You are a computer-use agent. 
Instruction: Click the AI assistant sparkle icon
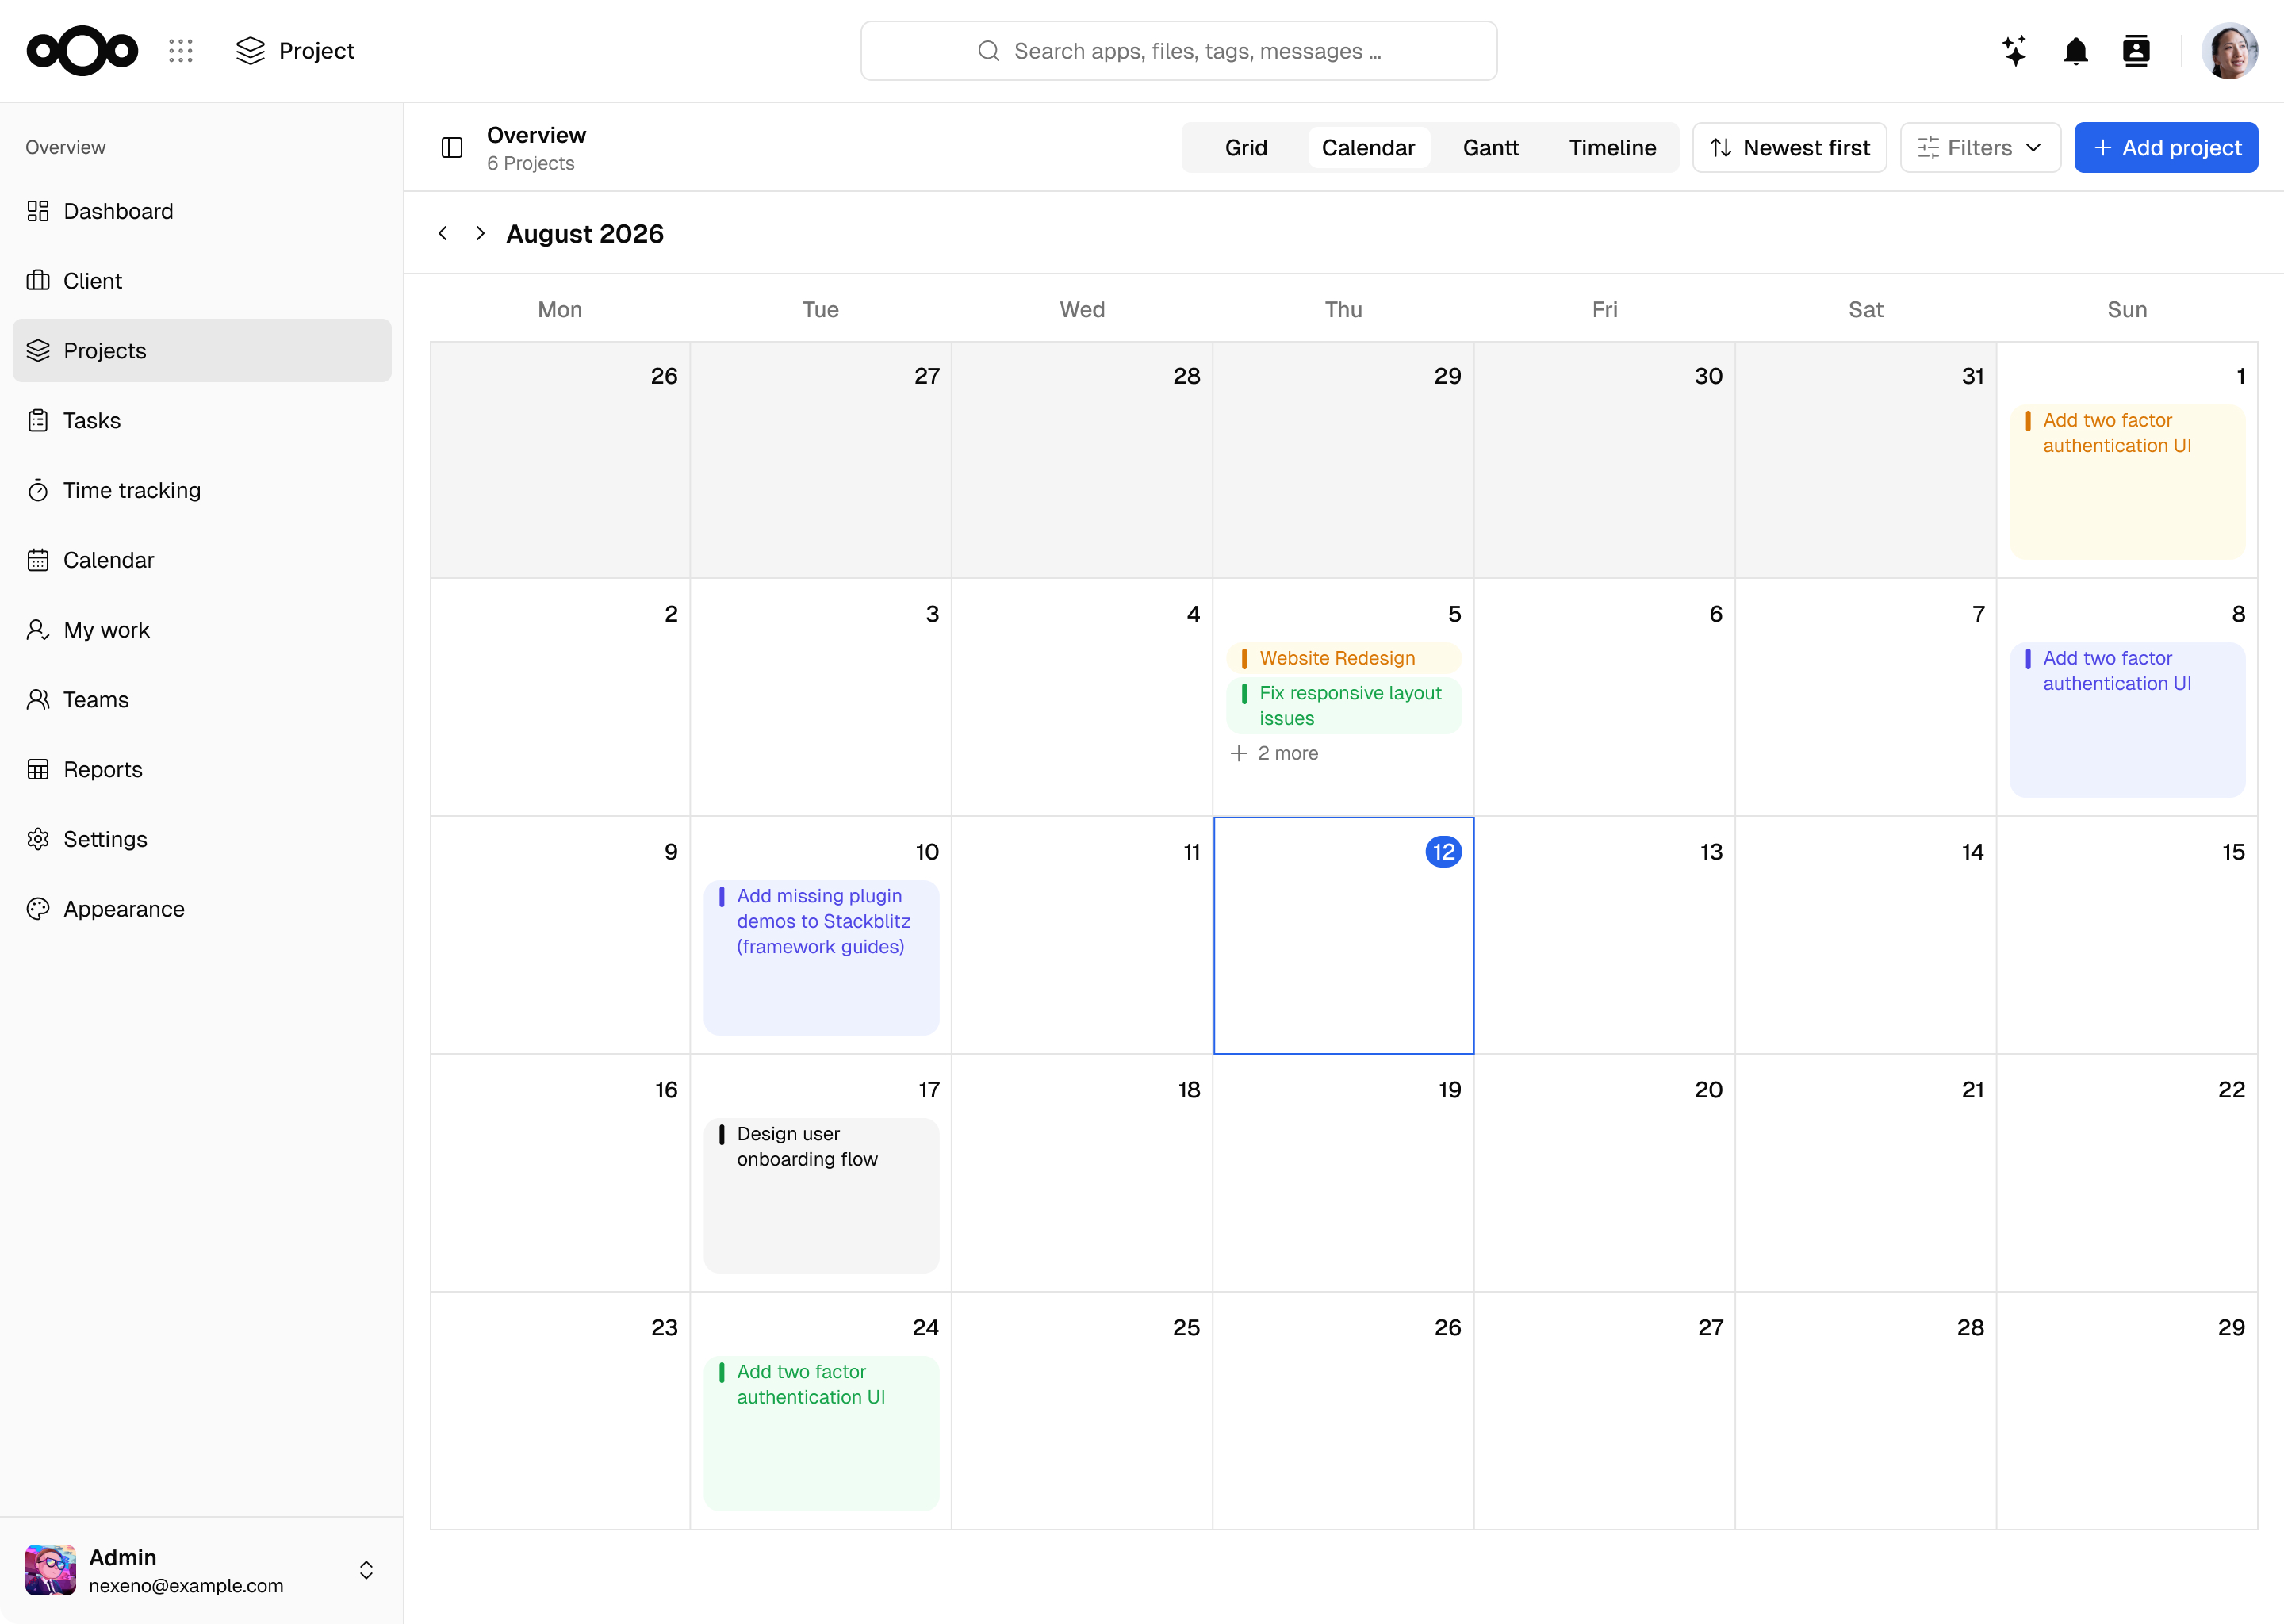click(x=2015, y=51)
